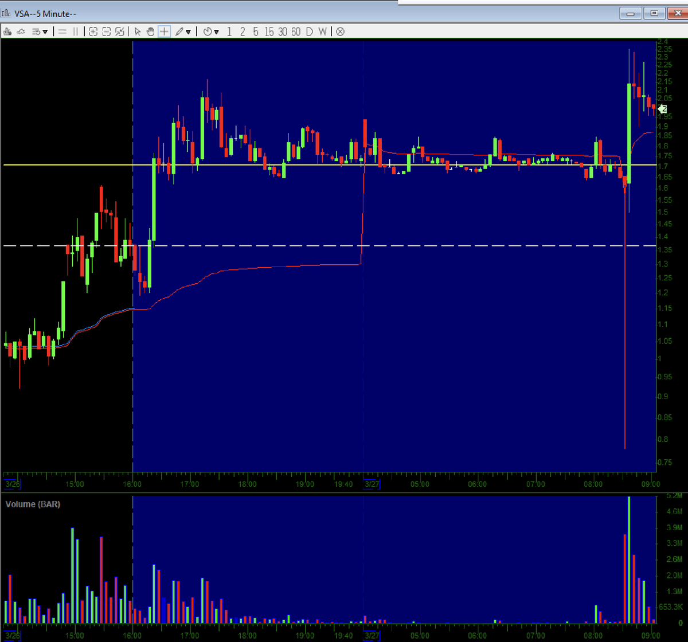Click the 05:00 time label under price chart
This screenshot has width=688, height=642.
click(420, 484)
